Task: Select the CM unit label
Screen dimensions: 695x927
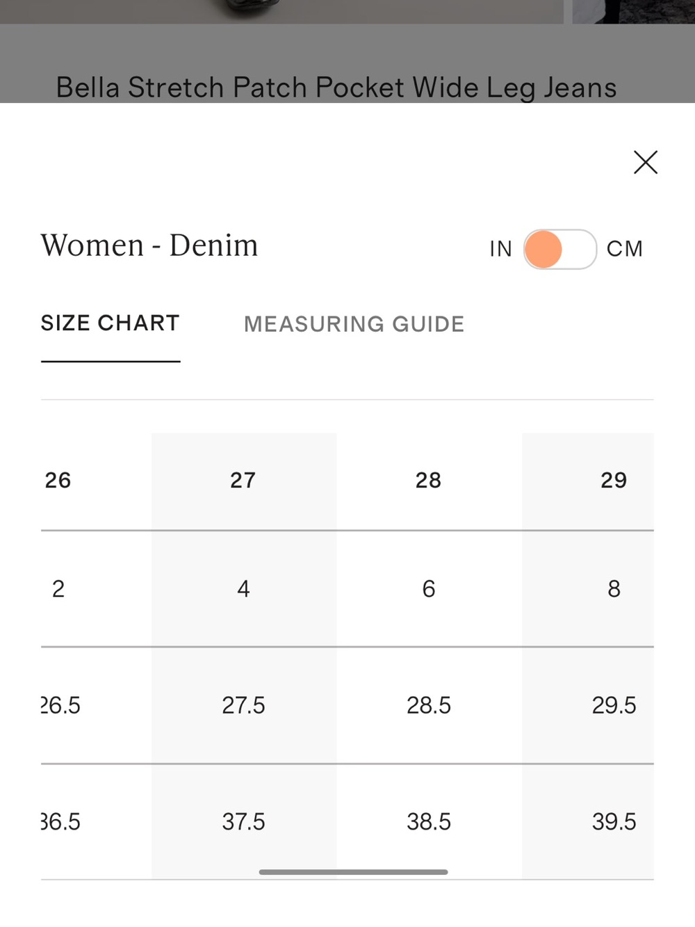Action: tap(625, 249)
